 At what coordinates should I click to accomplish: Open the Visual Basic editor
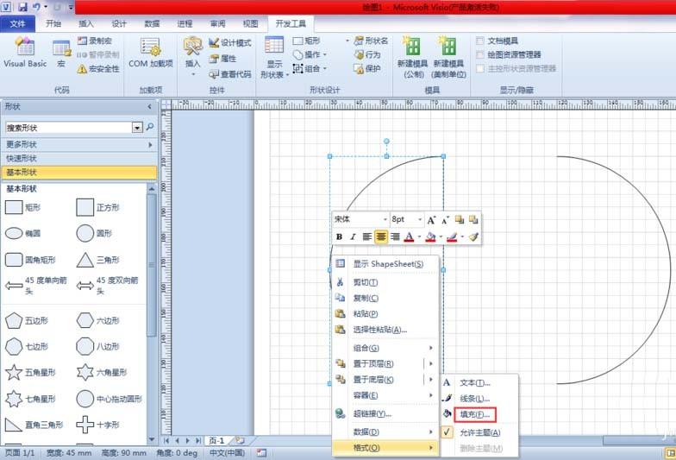[x=25, y=52]
